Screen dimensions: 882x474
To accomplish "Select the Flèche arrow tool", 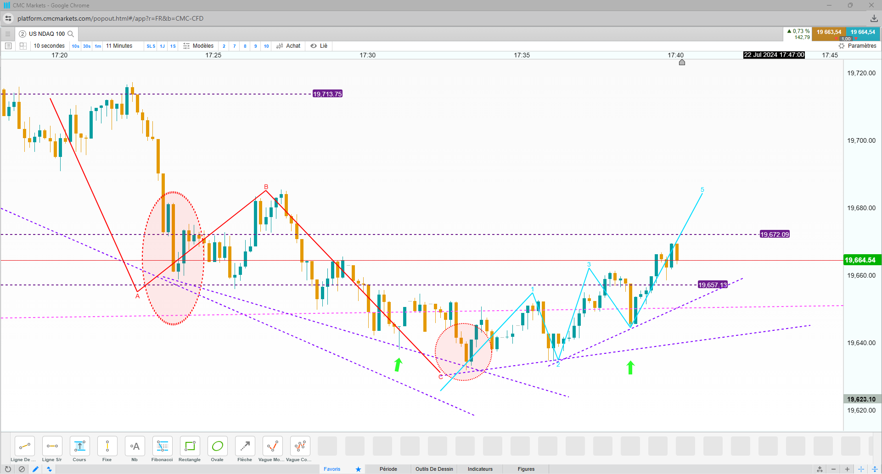I will tap(245, 446).
